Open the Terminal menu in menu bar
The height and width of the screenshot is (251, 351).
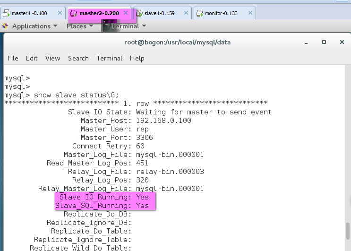click(110, 59)
